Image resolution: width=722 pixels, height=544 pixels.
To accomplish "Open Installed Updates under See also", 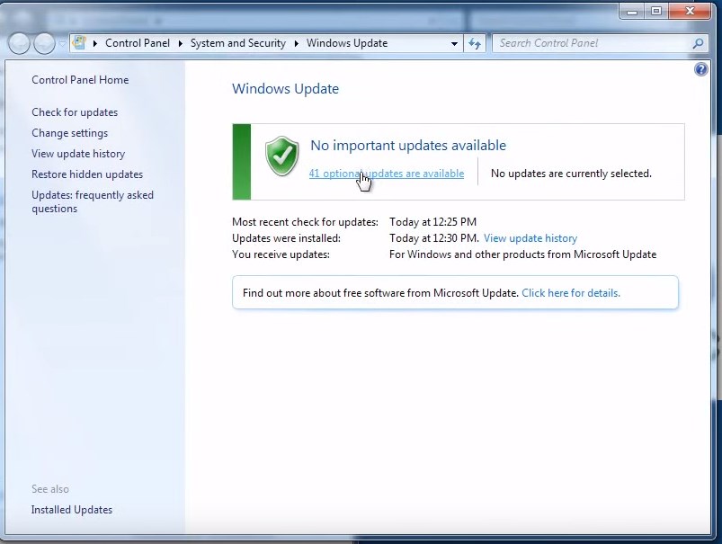I will click(72, 510).
